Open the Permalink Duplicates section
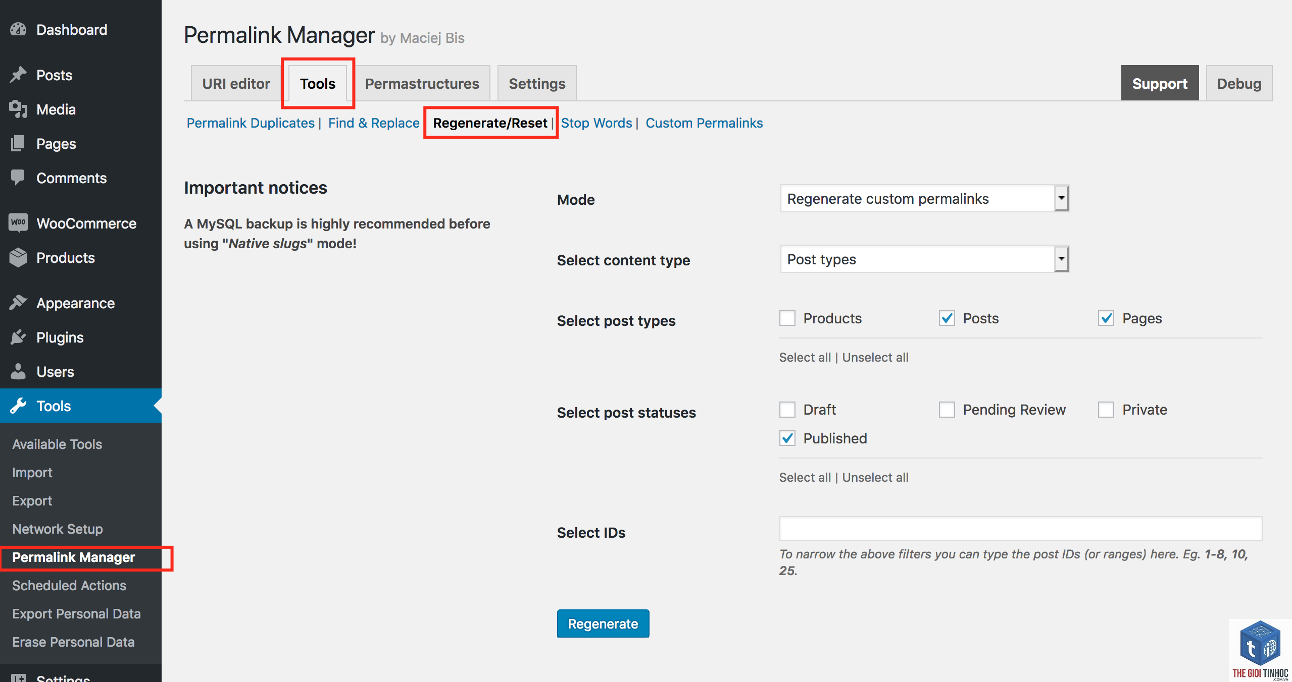1292x682 pixels. pyautogui.click(x=251, y=123)
